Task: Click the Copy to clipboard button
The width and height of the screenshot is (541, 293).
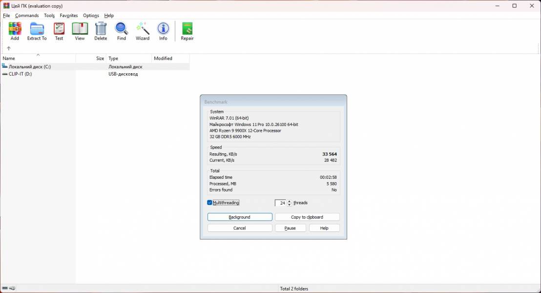Action: 307,217
